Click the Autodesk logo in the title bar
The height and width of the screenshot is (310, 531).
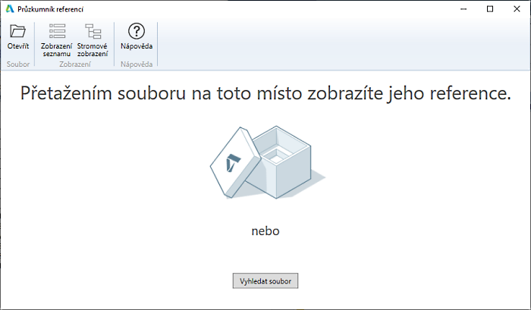coord(9,8)
